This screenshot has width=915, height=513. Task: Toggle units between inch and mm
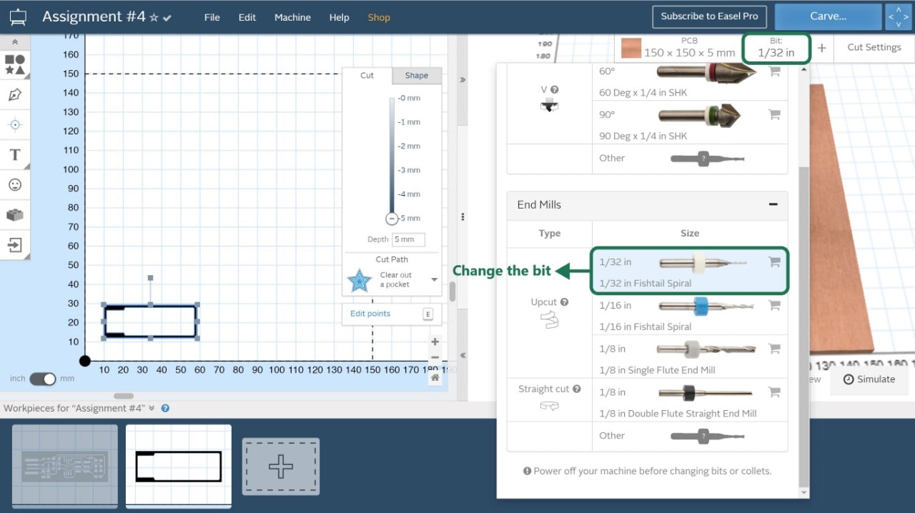click(x=42, y=379)
